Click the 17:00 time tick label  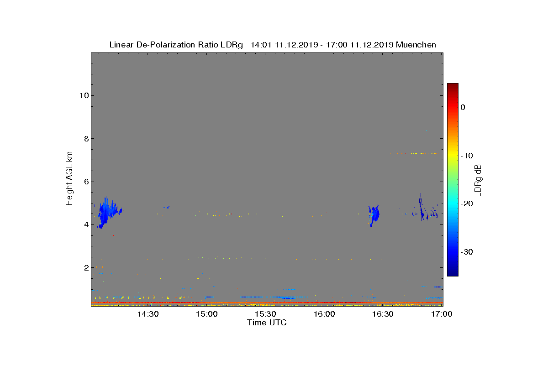[442, 314]
